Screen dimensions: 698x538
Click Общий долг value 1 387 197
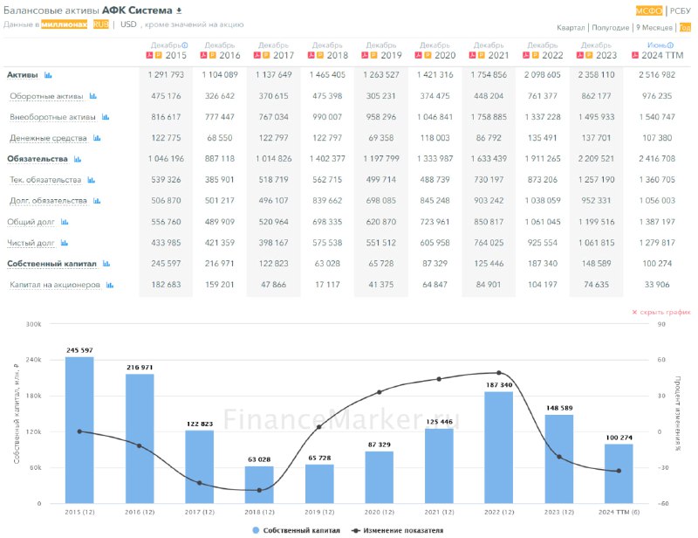[x=657, y=222]
